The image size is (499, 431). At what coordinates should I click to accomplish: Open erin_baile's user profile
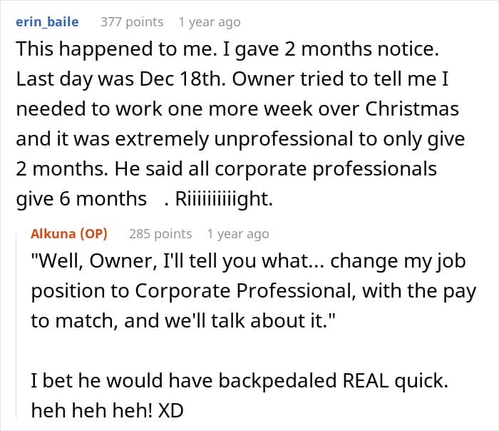pos(47,22)
